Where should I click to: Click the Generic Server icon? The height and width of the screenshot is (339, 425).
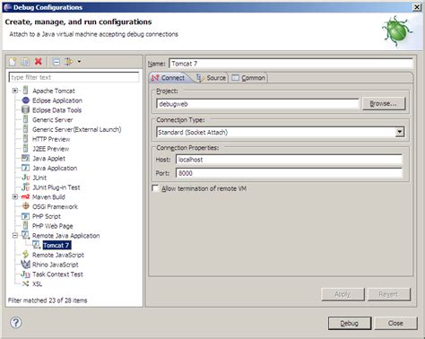tap(26, 119)
